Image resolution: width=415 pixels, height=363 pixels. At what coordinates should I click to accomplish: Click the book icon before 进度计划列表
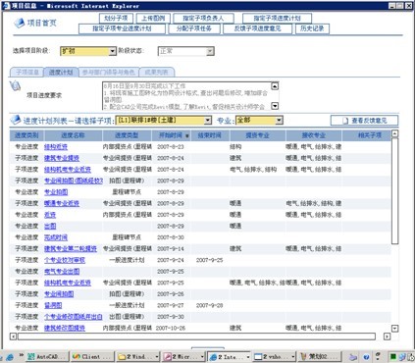point(16,120)
